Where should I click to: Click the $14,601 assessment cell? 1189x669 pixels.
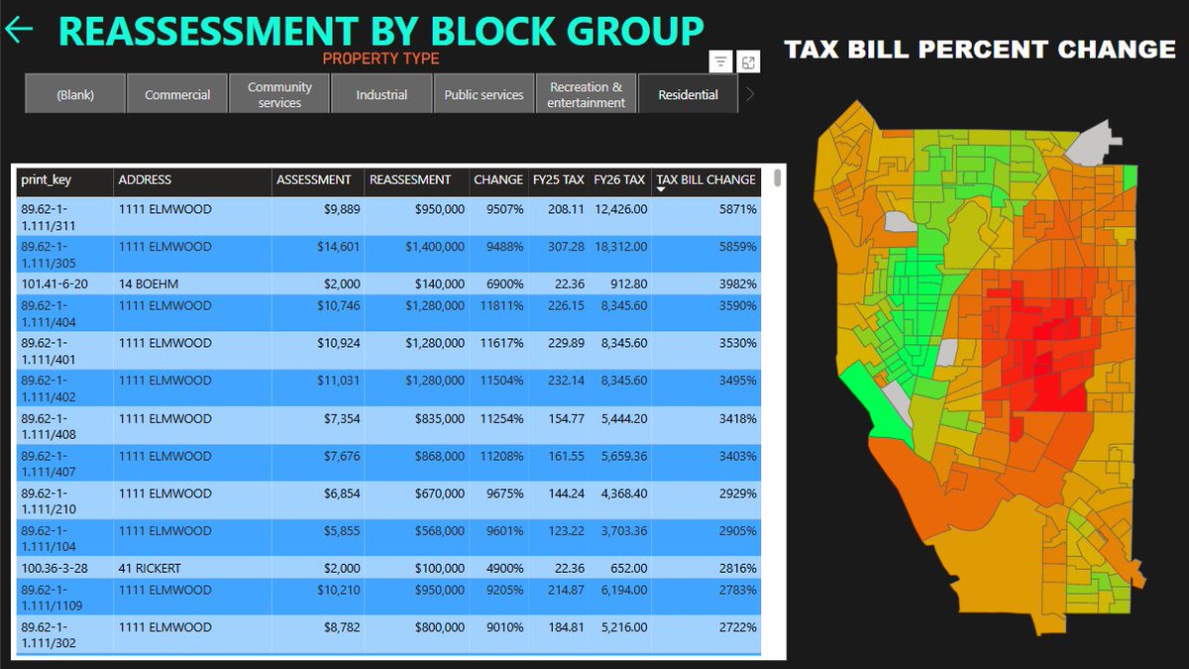point(337,247)
